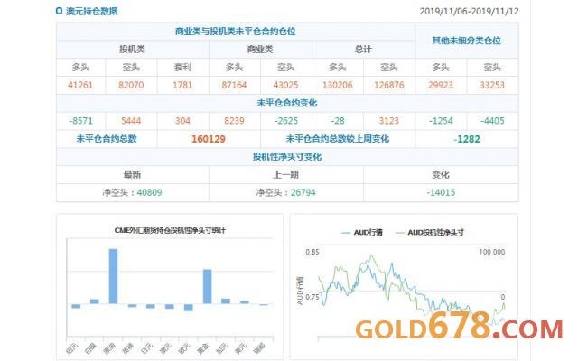This screenshot has width=578, height=361.
Task: Select the value 87164
Action: point(234,85)
